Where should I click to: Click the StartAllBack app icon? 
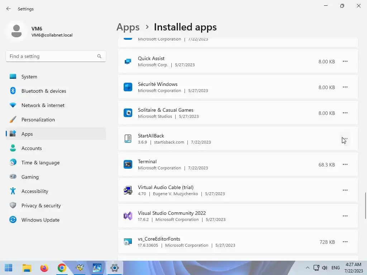128,139
